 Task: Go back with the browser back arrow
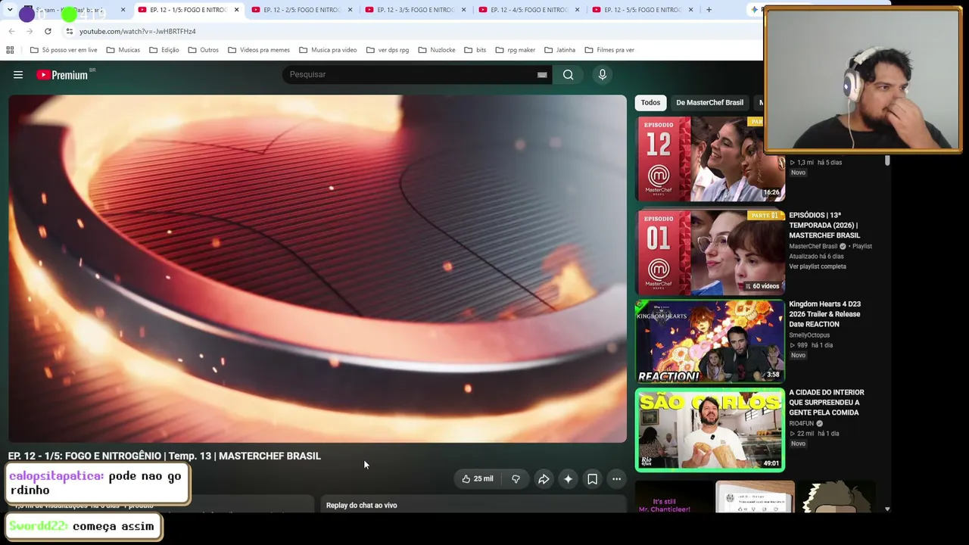tap(11, 31)
